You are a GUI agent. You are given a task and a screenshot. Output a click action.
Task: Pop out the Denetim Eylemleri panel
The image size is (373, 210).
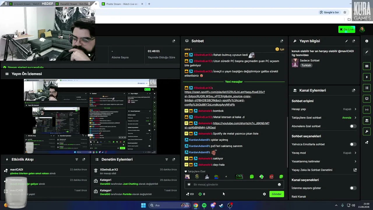pyautogui.click(x=174, y=160)
